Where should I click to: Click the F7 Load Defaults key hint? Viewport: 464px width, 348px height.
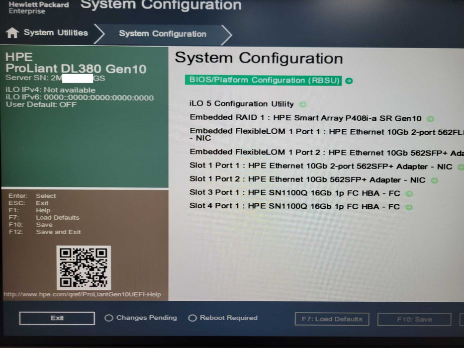44,218
